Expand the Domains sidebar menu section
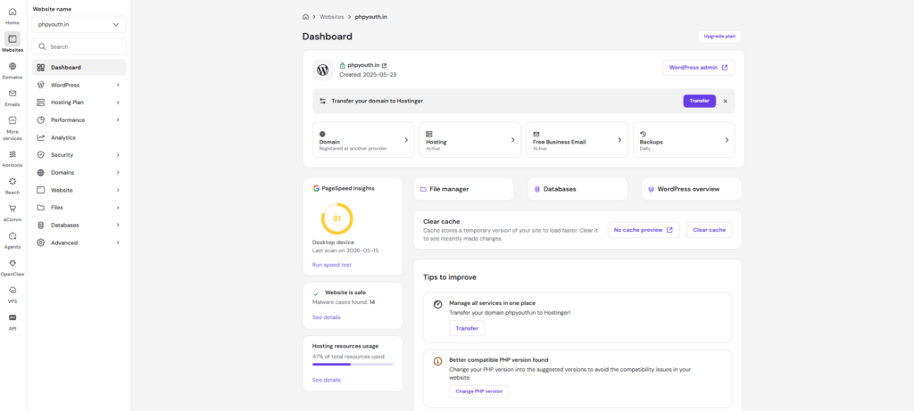 point(79,172)
